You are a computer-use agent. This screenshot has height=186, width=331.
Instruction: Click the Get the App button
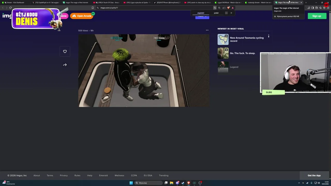click(314, 175)
